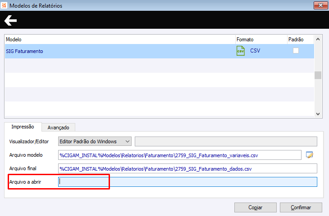Image resolution: width=329 pixels, height=216 pixels.
Task: Go back using the white arrow icon
Action: 10,20
